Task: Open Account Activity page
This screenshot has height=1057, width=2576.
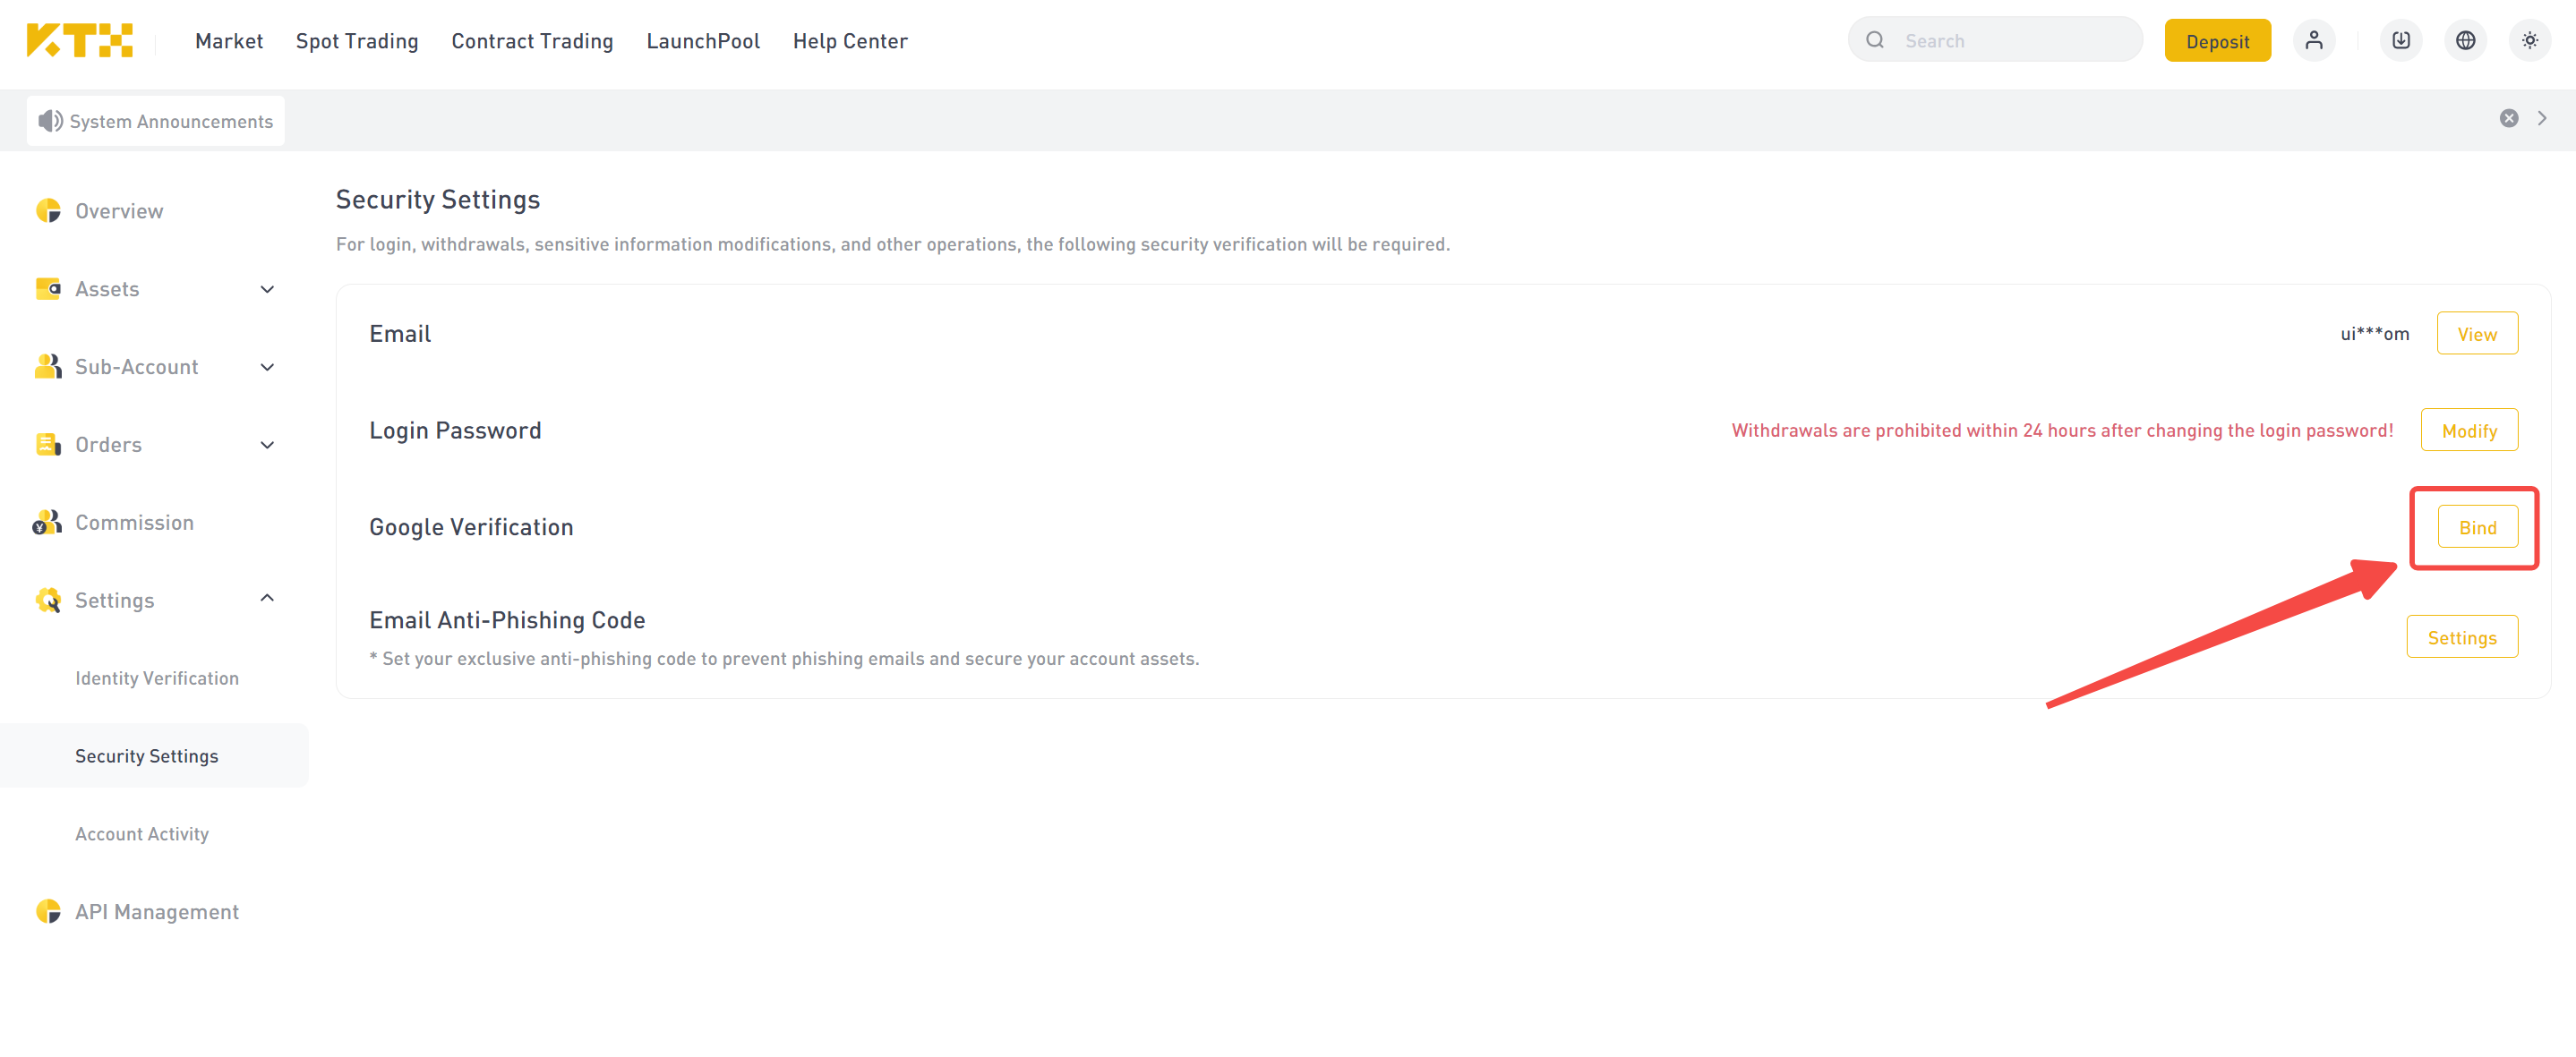Action: 142,834
